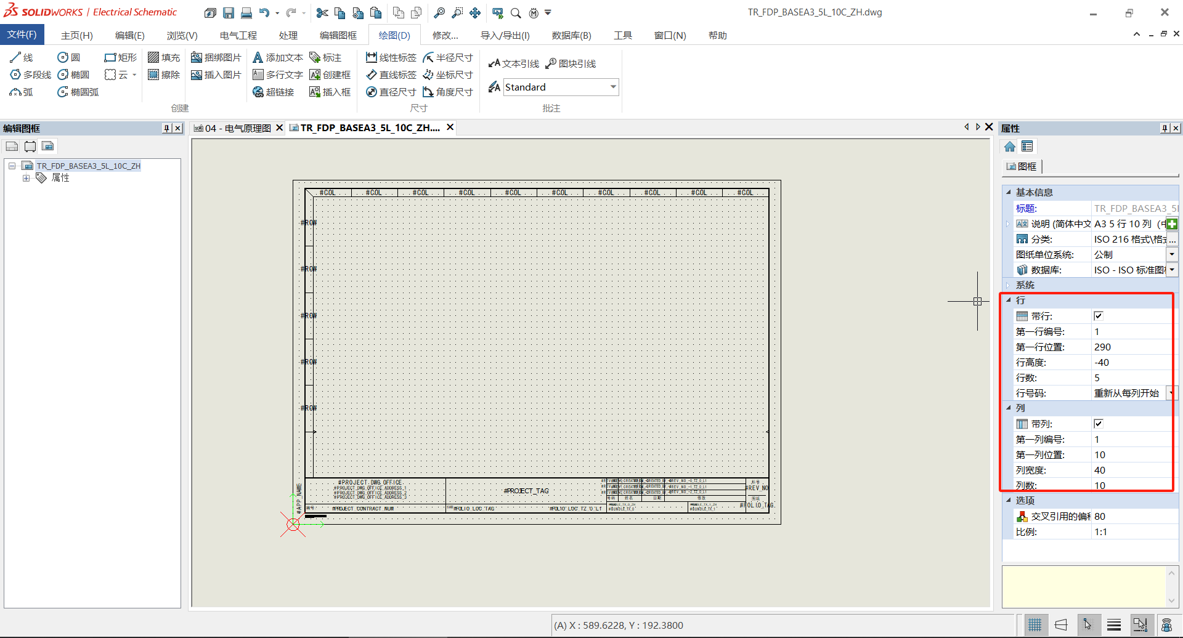Select the 椭圆弧 elliptical arc tool
The height and width of the screenshot is (638, 1183).
point(78,92)
